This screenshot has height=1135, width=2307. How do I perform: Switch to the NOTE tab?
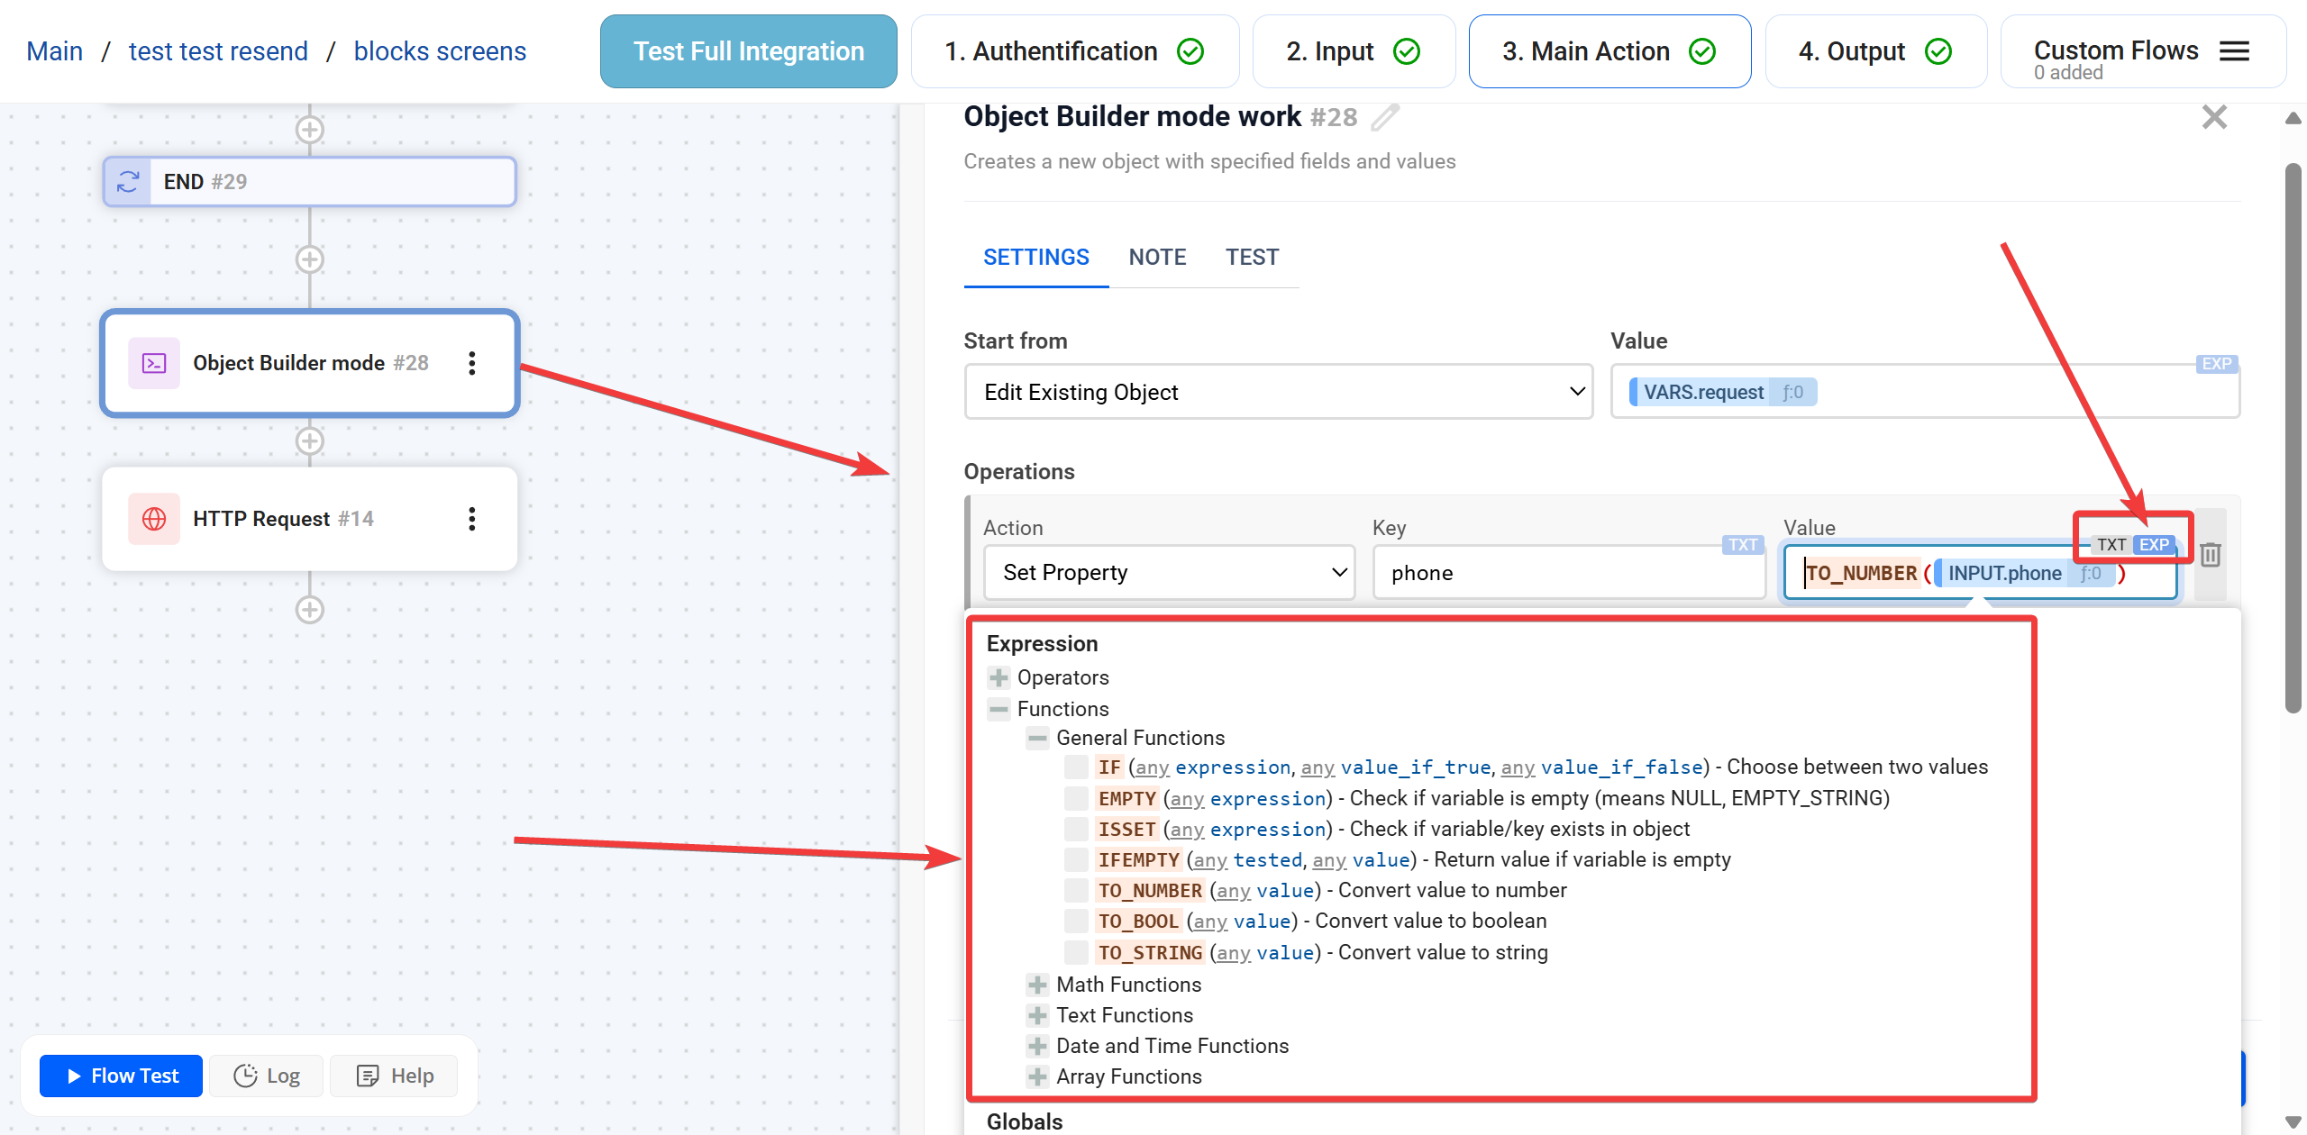coord(1157,258)
